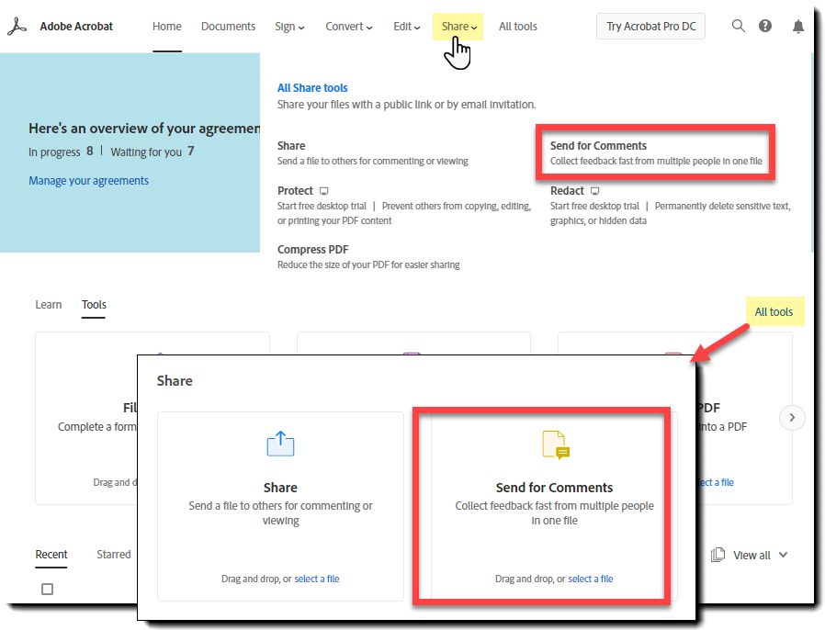Click the Share upload icon in Share card
825x630 pixels.
(280, 444)
